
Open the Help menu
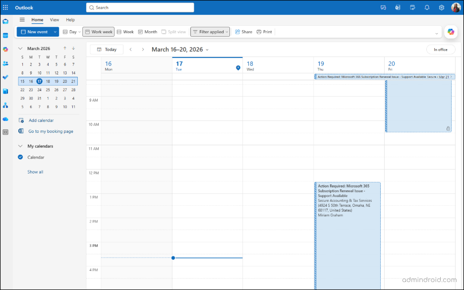click(70, 20)
